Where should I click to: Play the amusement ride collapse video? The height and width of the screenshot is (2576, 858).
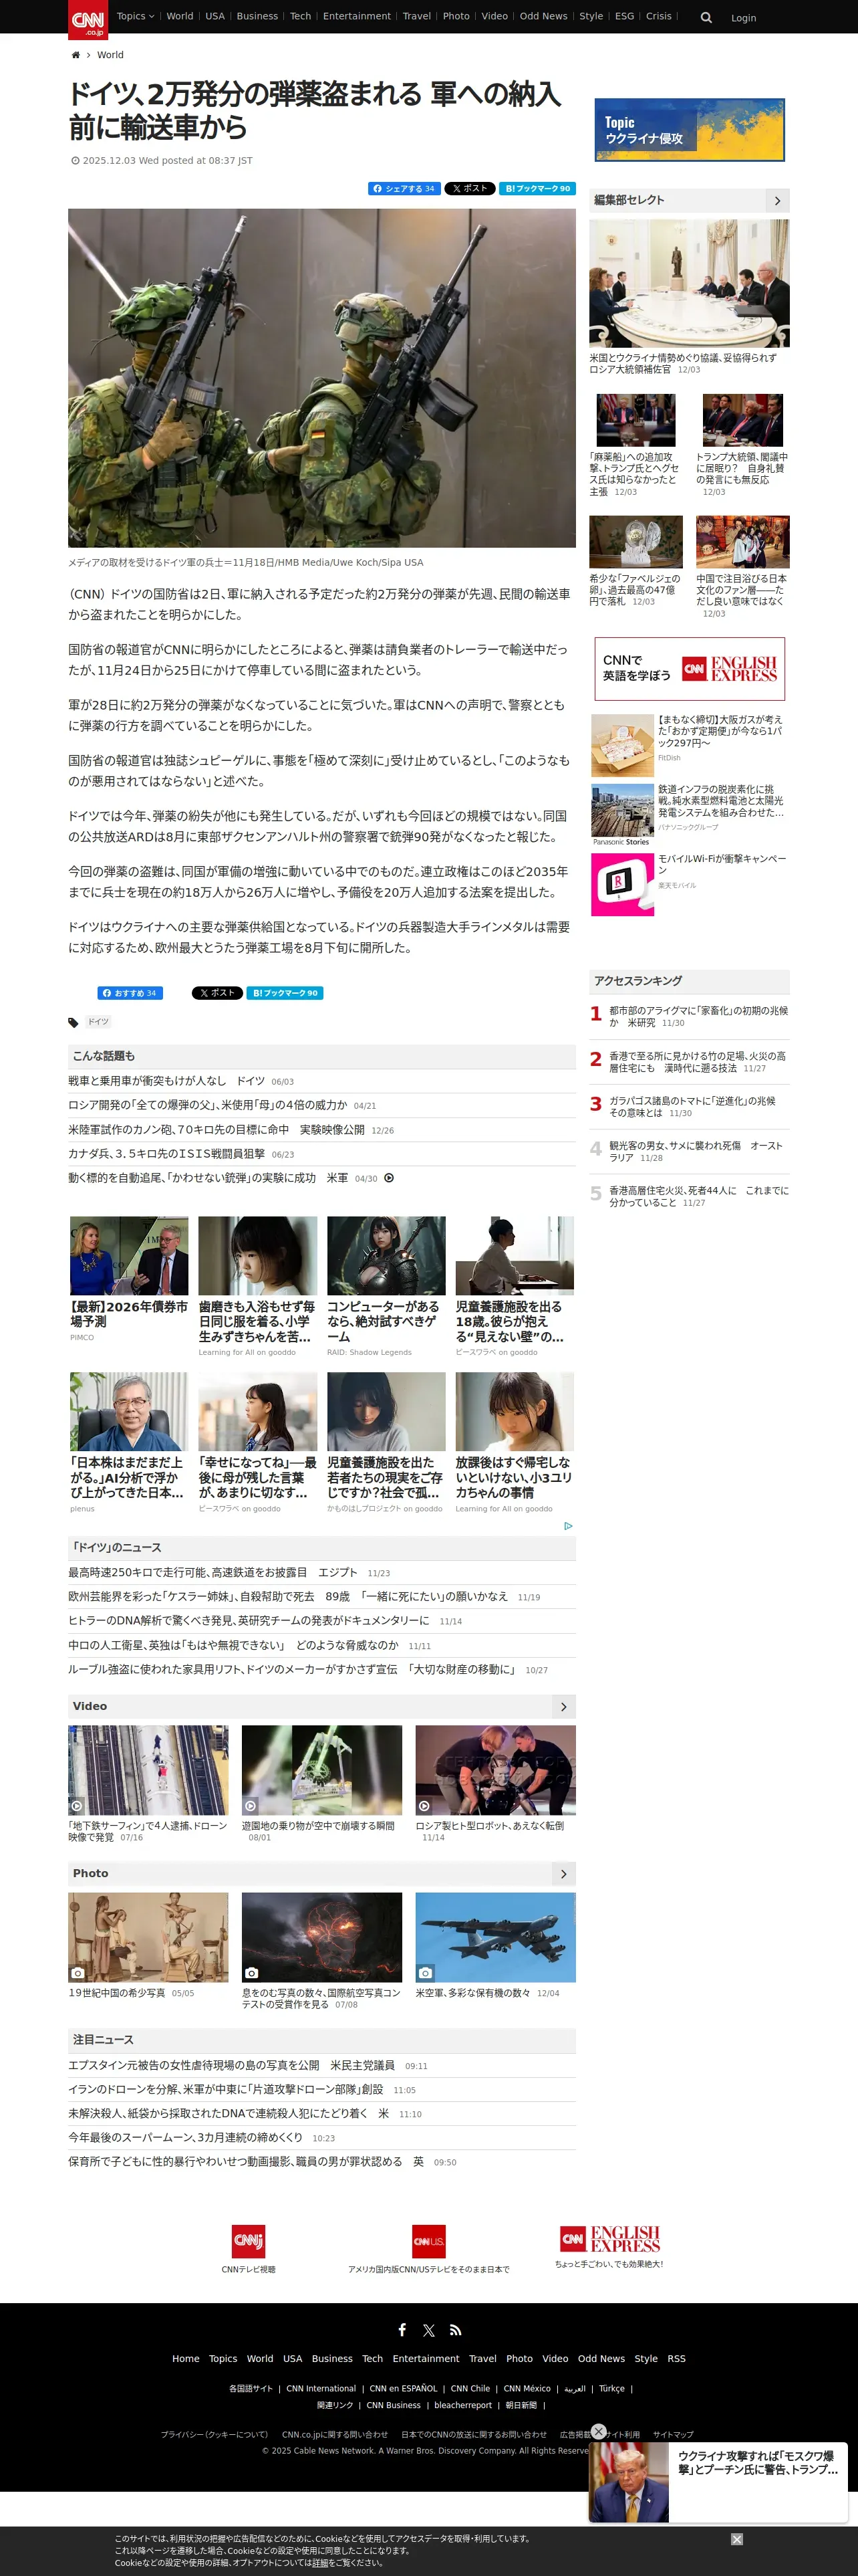(321, 1770)
